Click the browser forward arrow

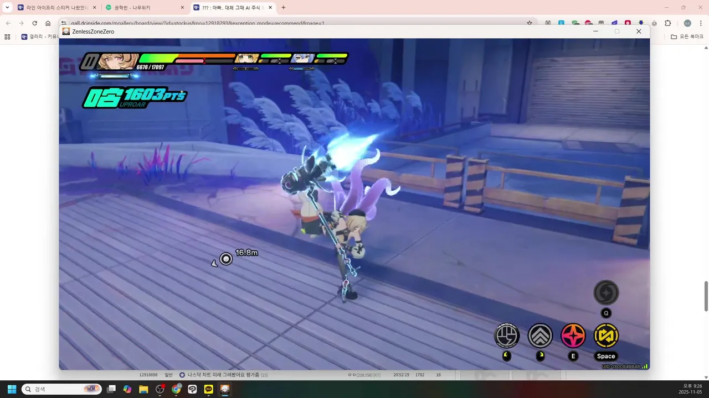click(x=21, y=23)
